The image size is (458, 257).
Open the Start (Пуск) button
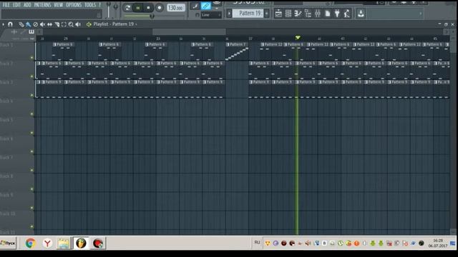click(8, 243)
